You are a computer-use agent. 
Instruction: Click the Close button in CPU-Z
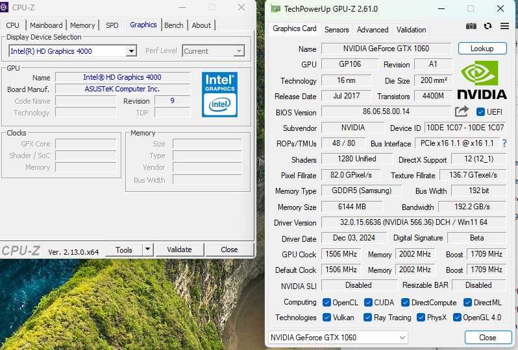pyautogui.click(x=229, y=250)
